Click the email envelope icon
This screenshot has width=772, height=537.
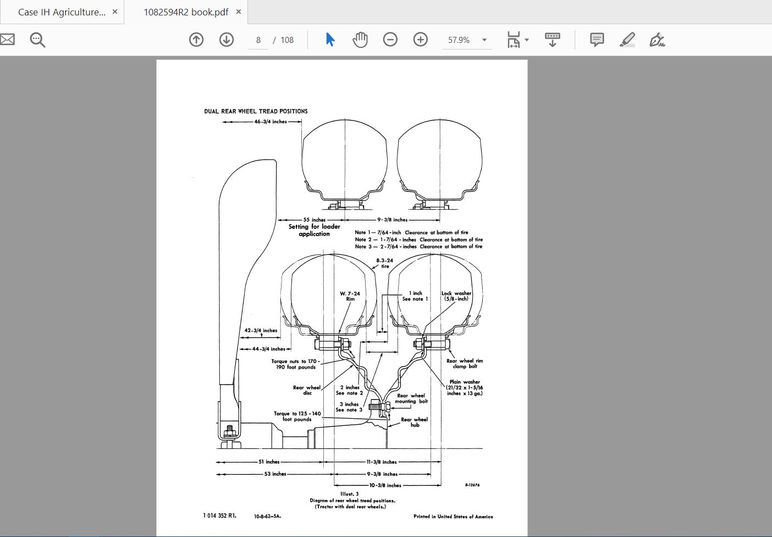[x=7, y=40]
